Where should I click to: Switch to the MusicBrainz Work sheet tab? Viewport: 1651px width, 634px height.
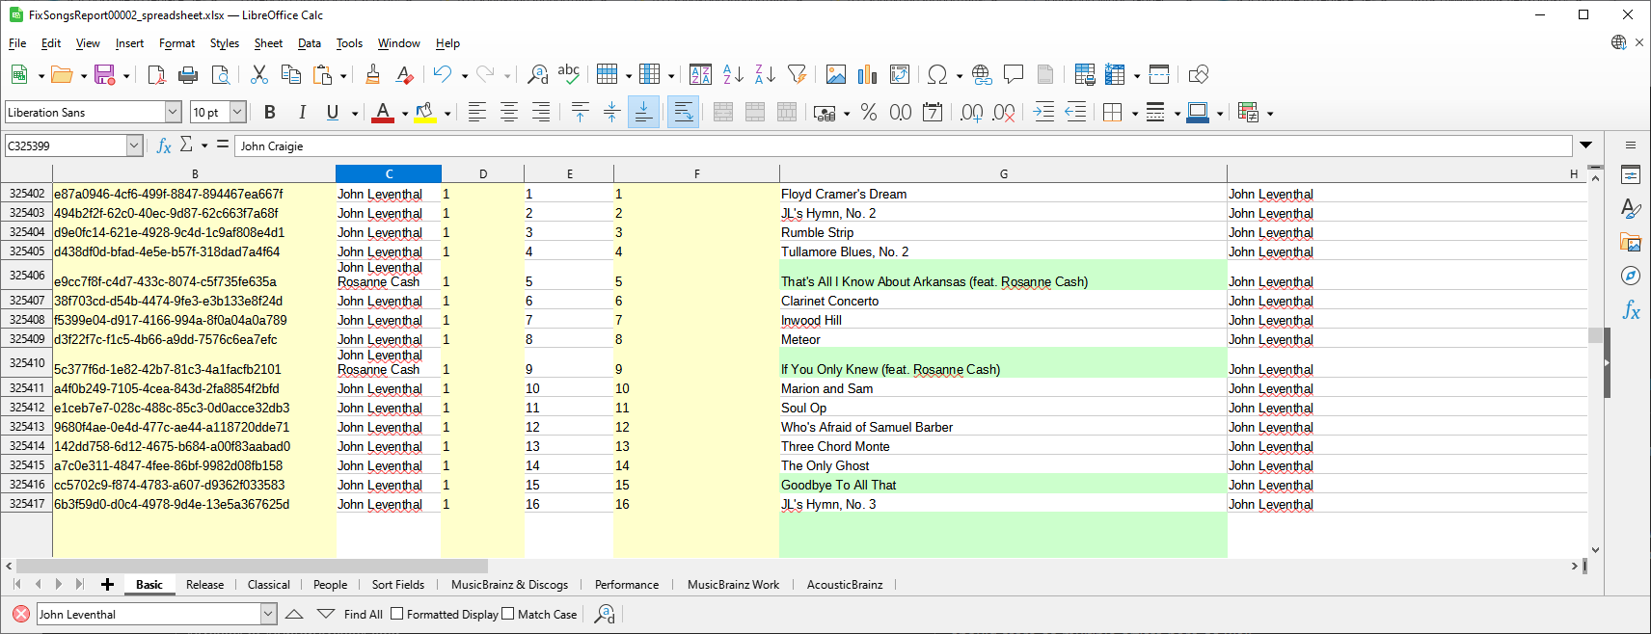coord(733,584)
